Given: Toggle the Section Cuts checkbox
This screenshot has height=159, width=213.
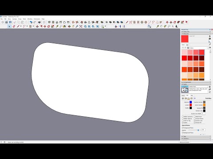Looking at the screenshot, I should 195,121.
